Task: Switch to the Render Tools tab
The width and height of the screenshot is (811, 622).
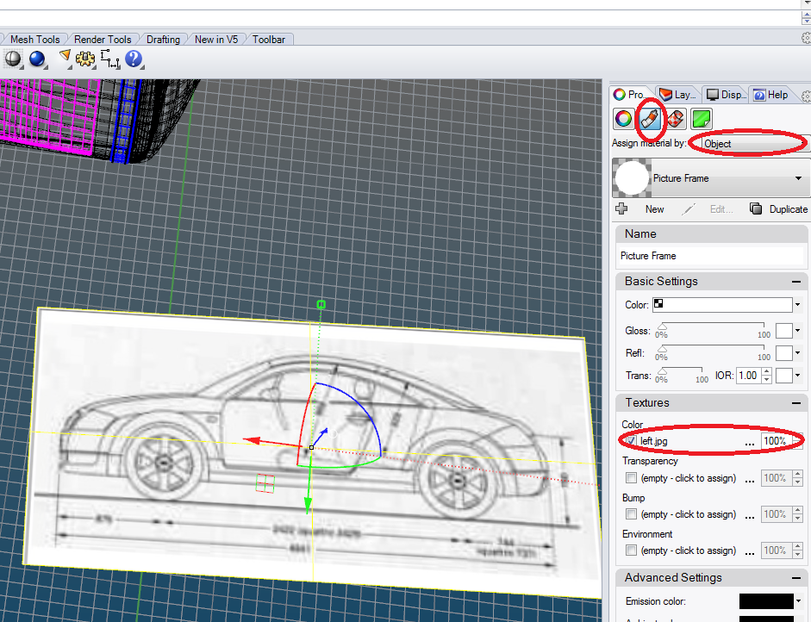Action: pyautogui.click(x=103, y=40)
